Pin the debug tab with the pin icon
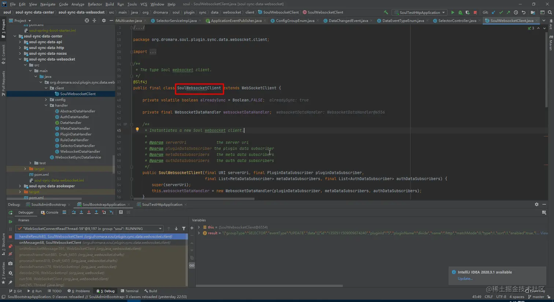This screenshot has width=554, height=302. tap(10, 282)
